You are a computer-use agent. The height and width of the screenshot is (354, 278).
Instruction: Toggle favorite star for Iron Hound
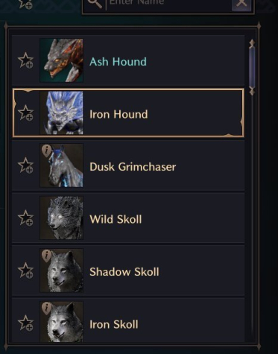coord(25,113)
